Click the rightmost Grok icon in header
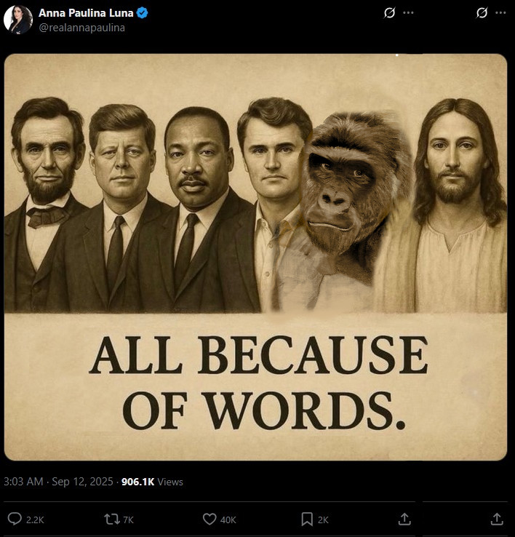Screen dimensions: 515x537 (x=482, y=13)
